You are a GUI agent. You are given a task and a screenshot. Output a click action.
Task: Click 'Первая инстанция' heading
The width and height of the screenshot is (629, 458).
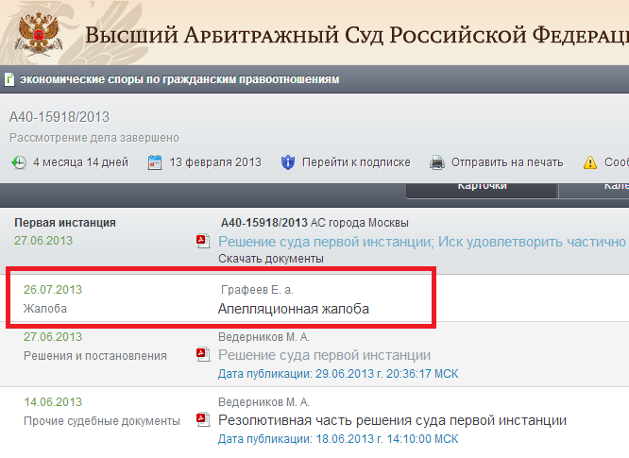tap(65, 223)
